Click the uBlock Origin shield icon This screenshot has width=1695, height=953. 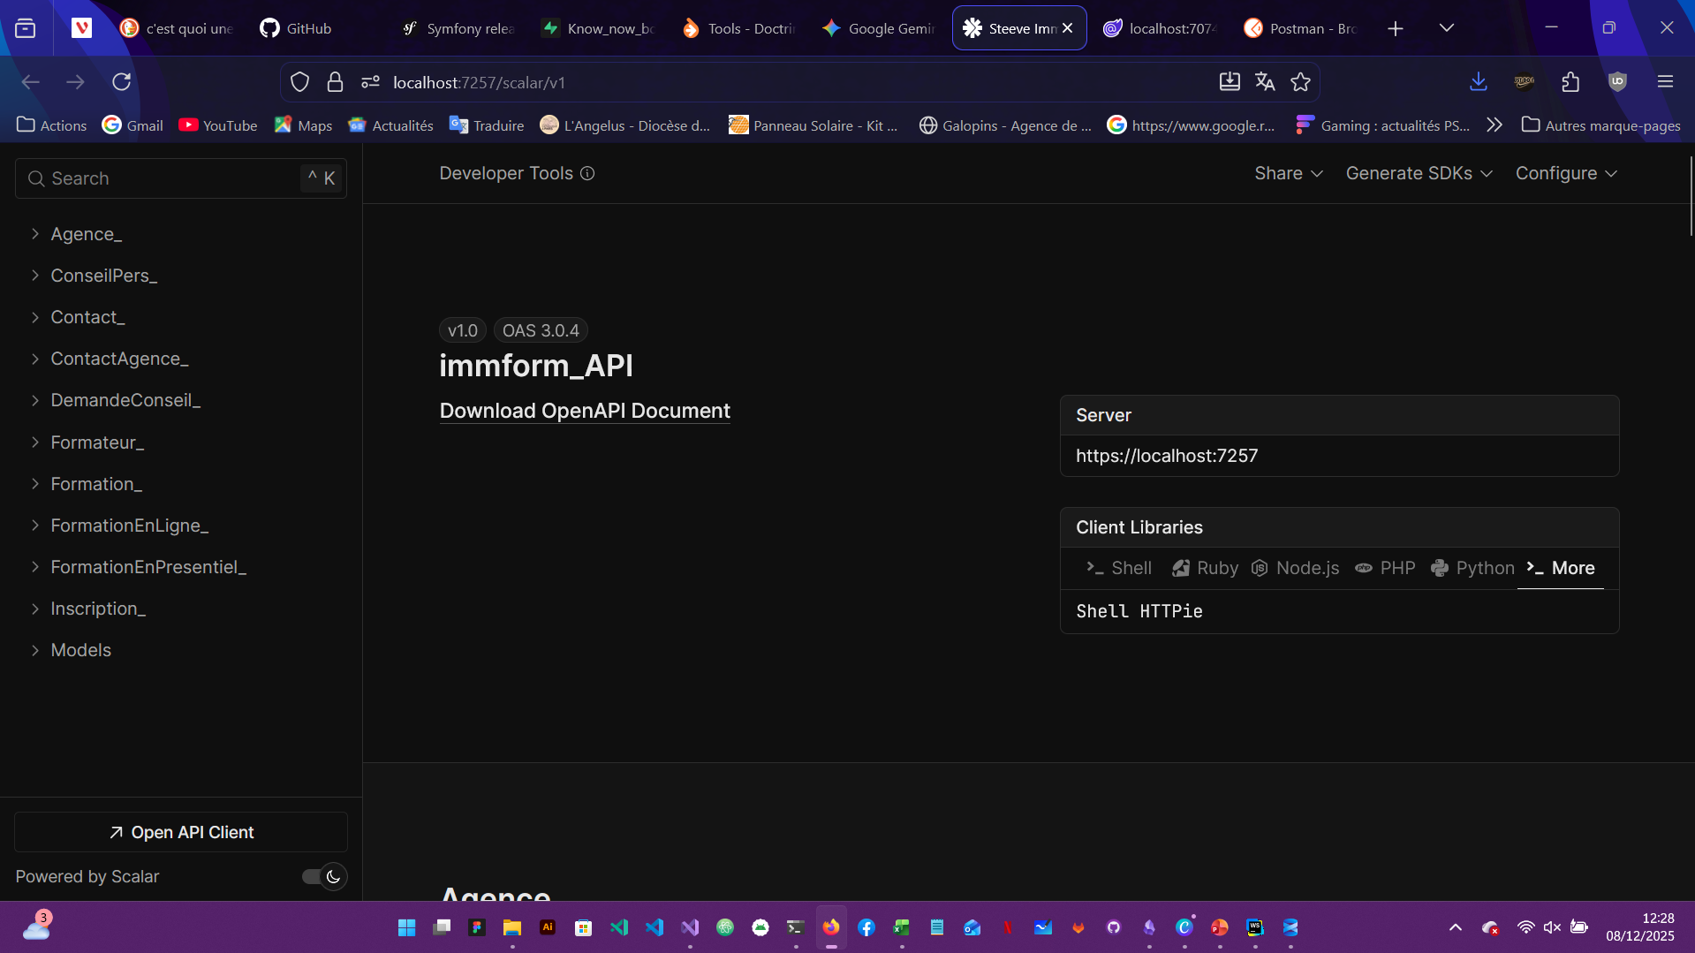click(x=1617, y=82)
